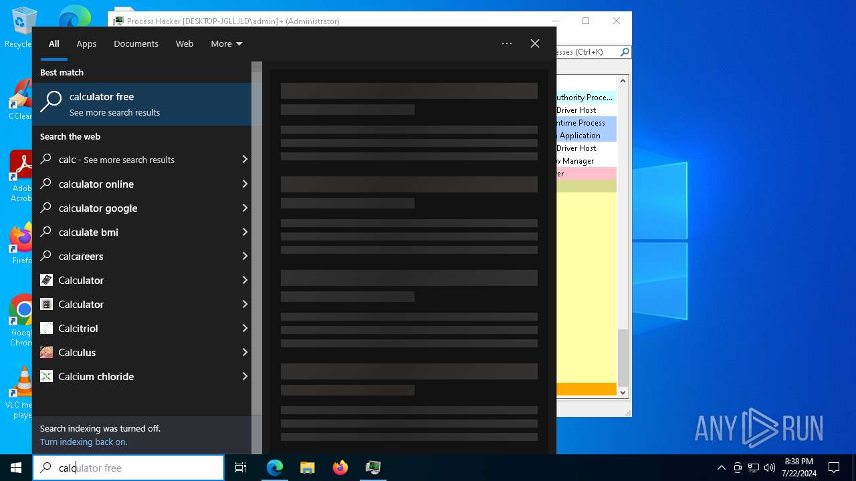Viewport: 856px width, 481px height.
Task: Click the Calcitriol result icon
Action: (x=46, y=328)
